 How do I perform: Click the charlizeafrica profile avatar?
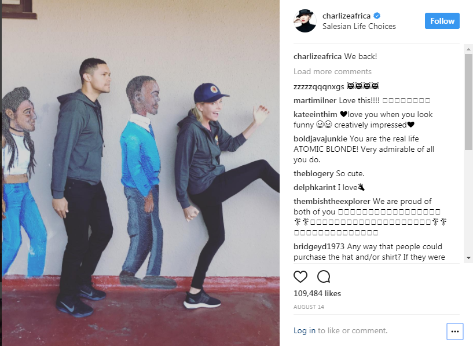click(x=305, y=21)
